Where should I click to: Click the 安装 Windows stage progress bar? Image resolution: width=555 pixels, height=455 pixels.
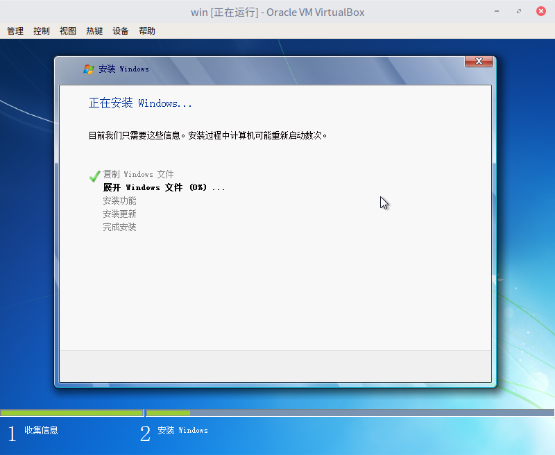350,413
